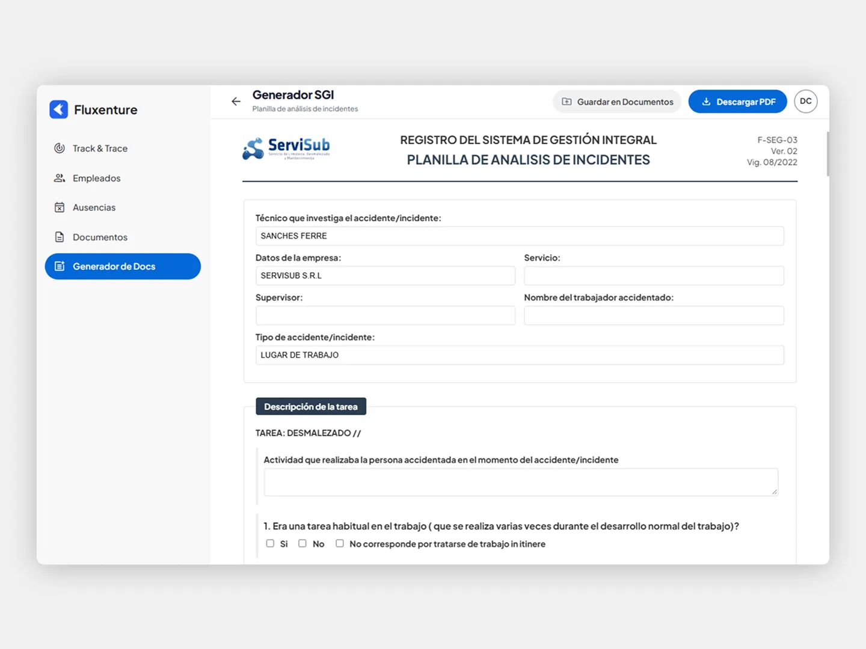Viewport: 866px width, 649px height.
Task: Click 'REGISTRO DEL SISTEMA DE GESTIÓN INTEGRAL' heading
Action: tap(529, 140)
